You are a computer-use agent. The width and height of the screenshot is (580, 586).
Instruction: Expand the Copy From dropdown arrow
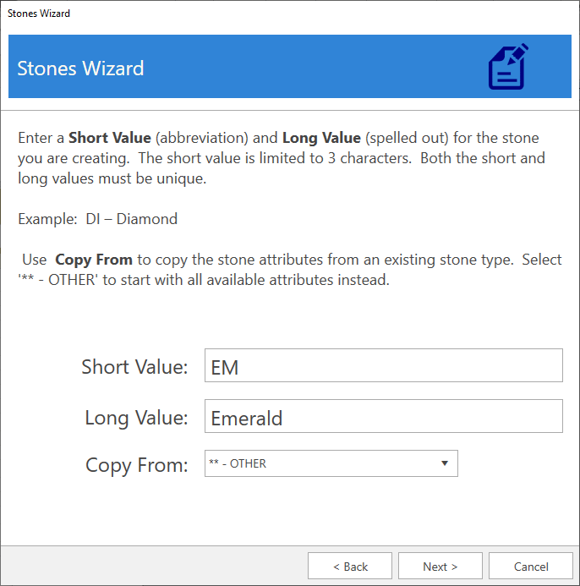(445, 463)
